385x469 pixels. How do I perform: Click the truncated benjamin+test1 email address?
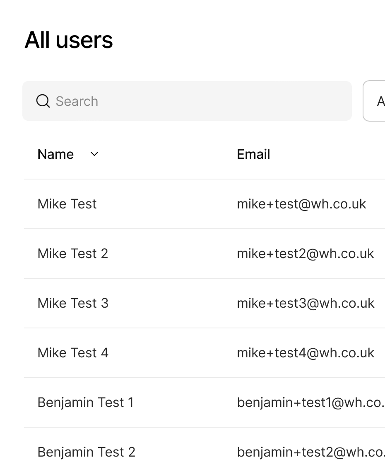tap(310, 402)
